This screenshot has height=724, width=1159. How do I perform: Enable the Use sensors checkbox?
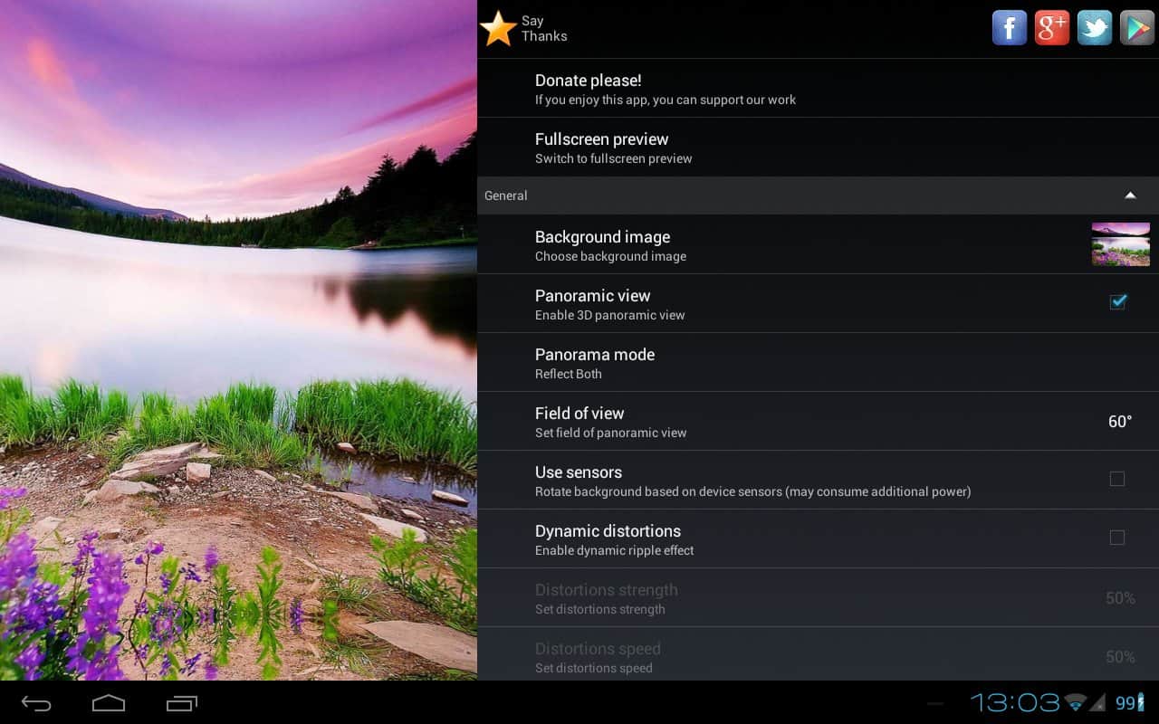tap(1117, 479)
